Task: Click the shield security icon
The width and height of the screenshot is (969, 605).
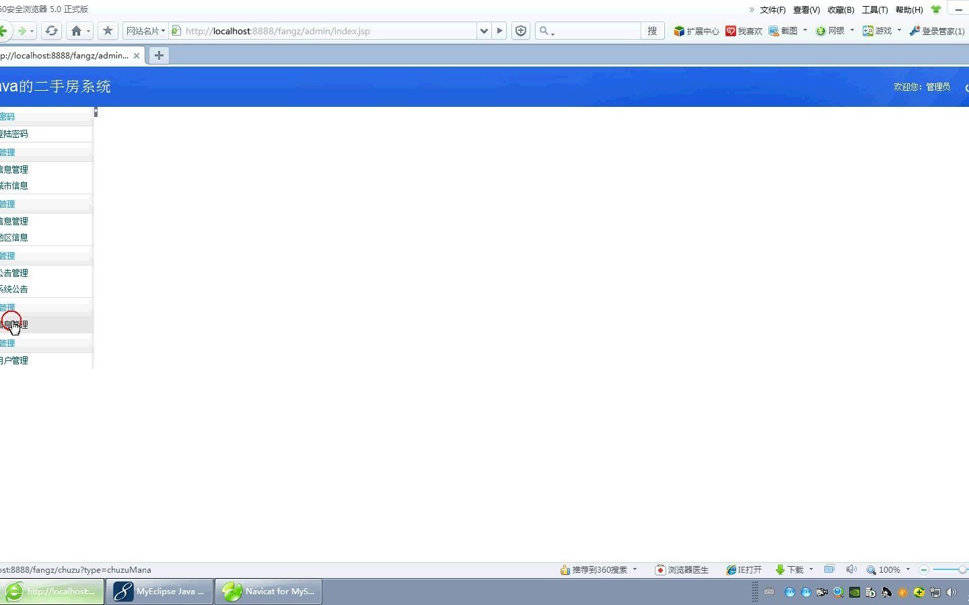Action: 521,31
